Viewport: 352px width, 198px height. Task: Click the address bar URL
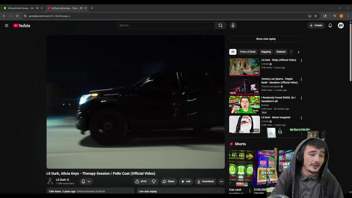50,16
